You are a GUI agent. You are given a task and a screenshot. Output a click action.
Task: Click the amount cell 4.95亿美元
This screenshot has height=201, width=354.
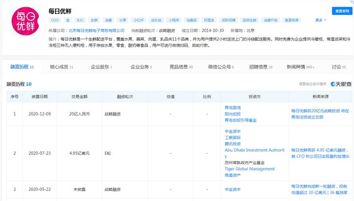click(80, 153)
